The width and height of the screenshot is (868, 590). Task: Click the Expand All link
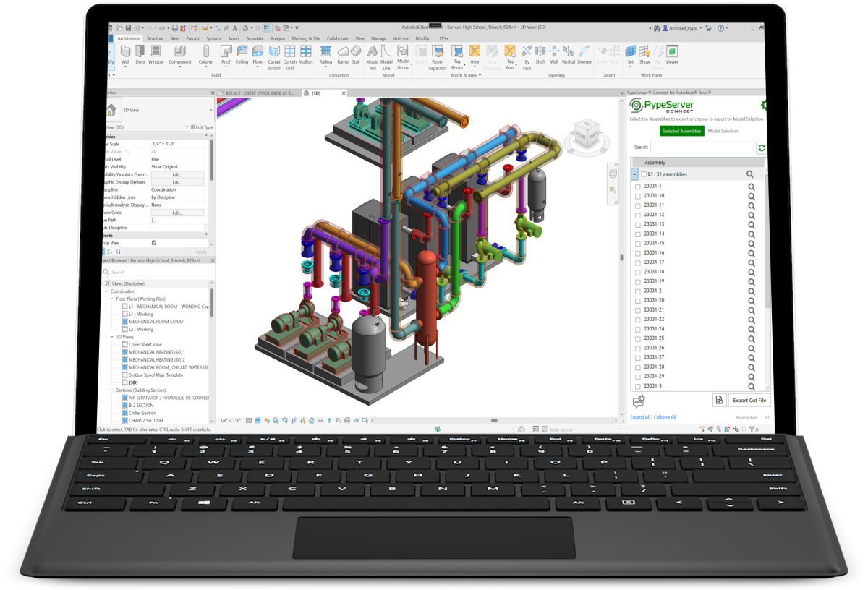[x=639, y=417]
